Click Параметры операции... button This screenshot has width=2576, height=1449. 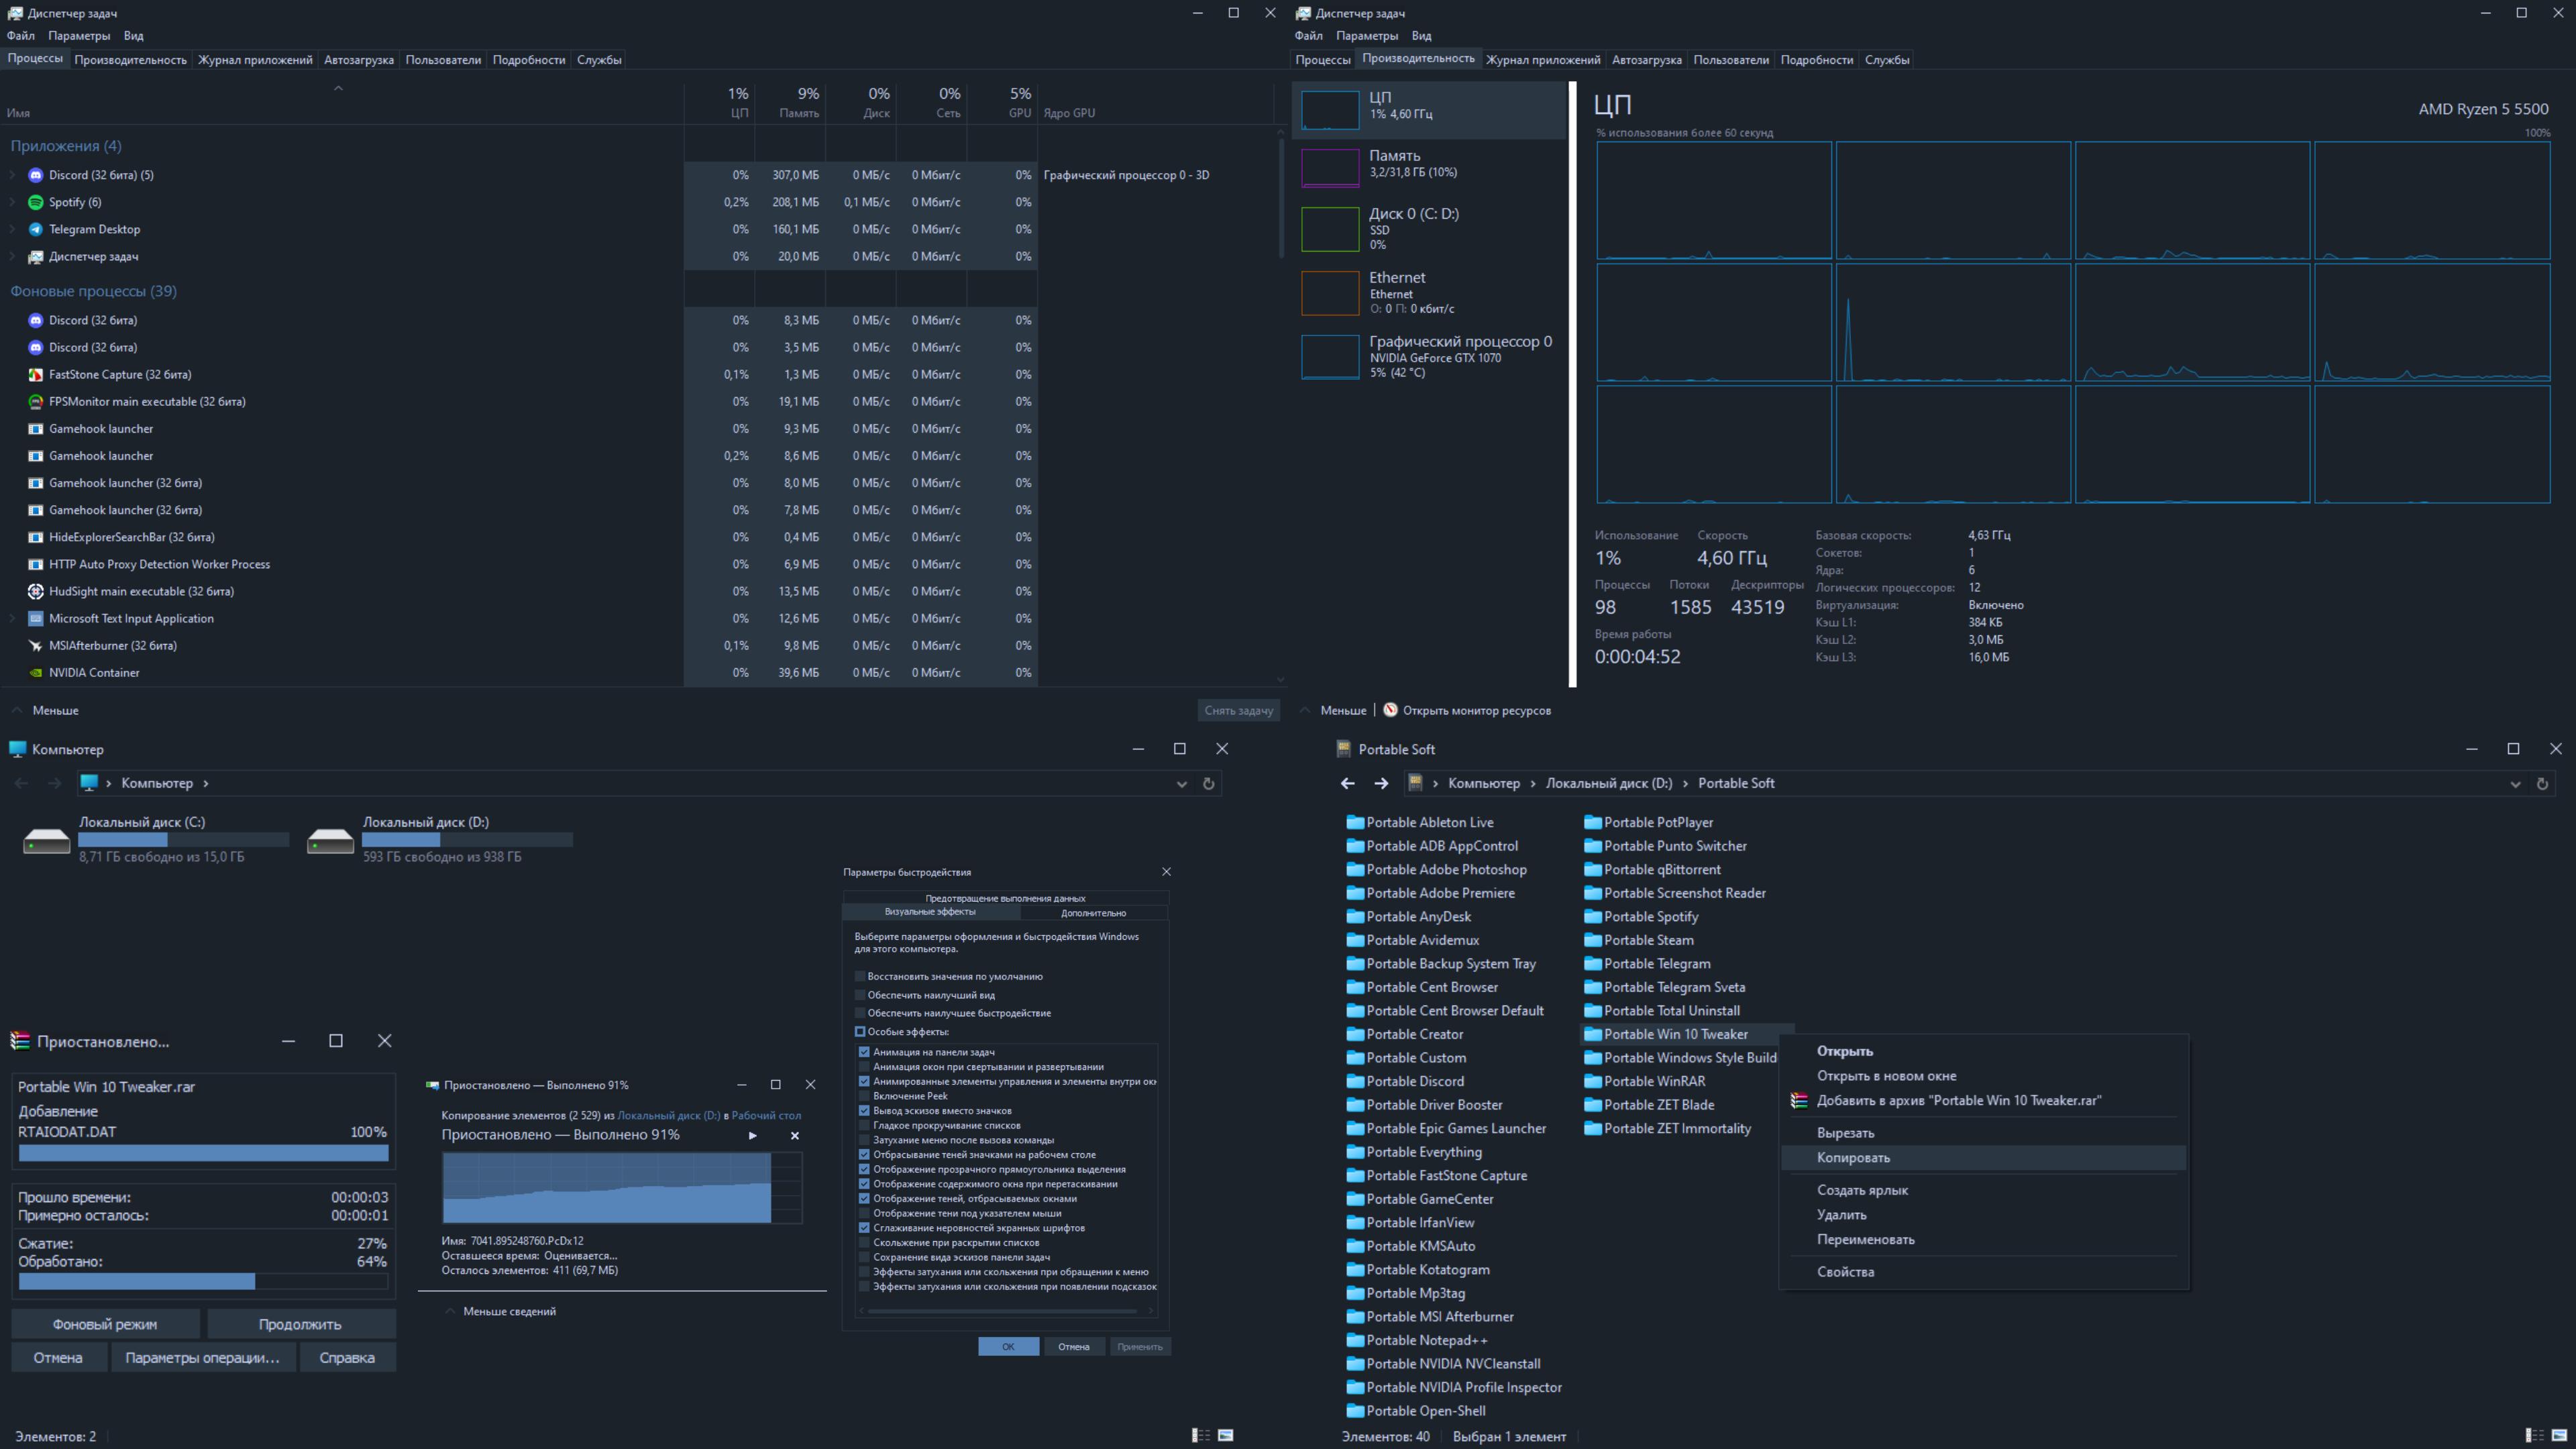pos(202,1357)
